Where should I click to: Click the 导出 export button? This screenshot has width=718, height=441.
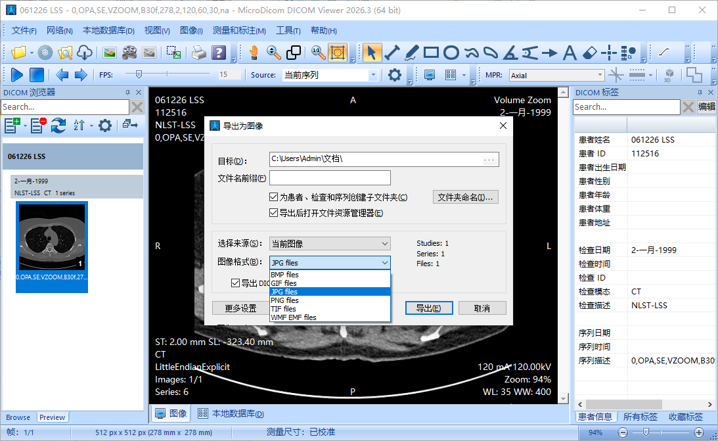point(428,308)
